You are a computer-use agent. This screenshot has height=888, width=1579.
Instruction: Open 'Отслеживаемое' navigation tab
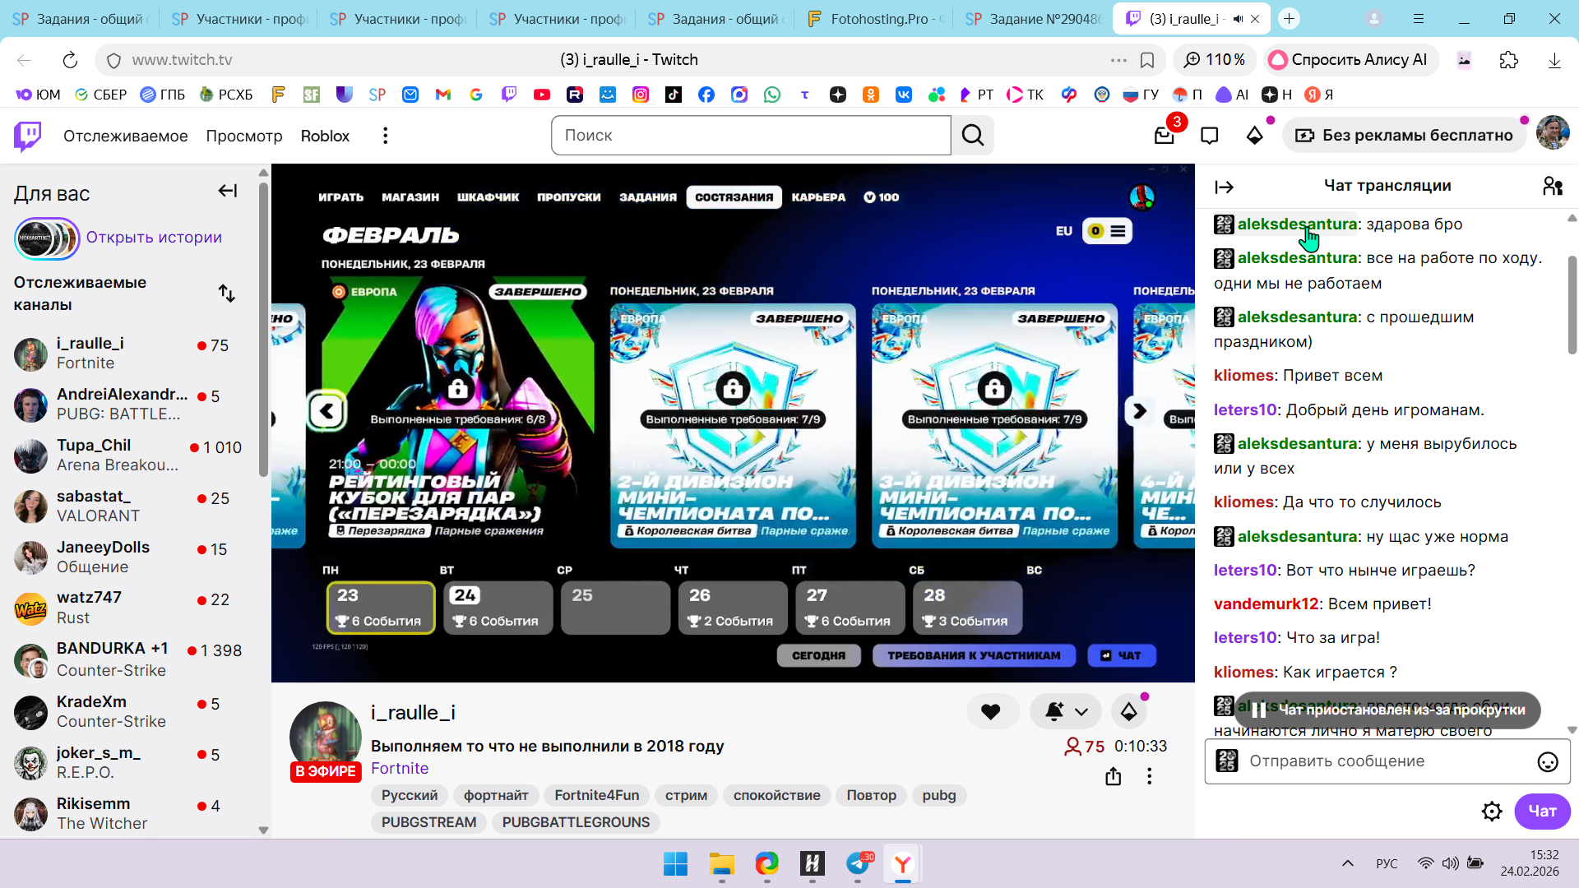click(x=125, y=136)
